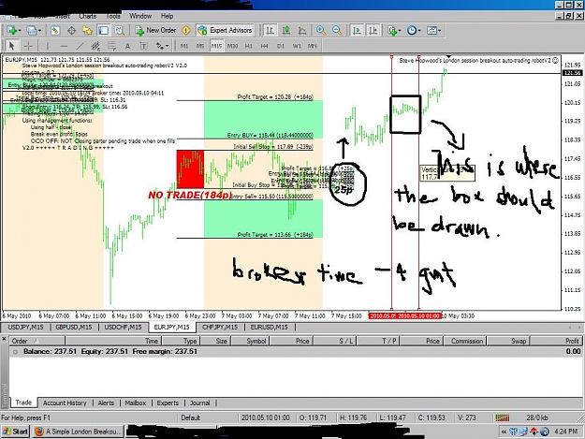Screen dimensions: 585x439
Task: Zoom out on the chart
Action: [x=337, y=31]
